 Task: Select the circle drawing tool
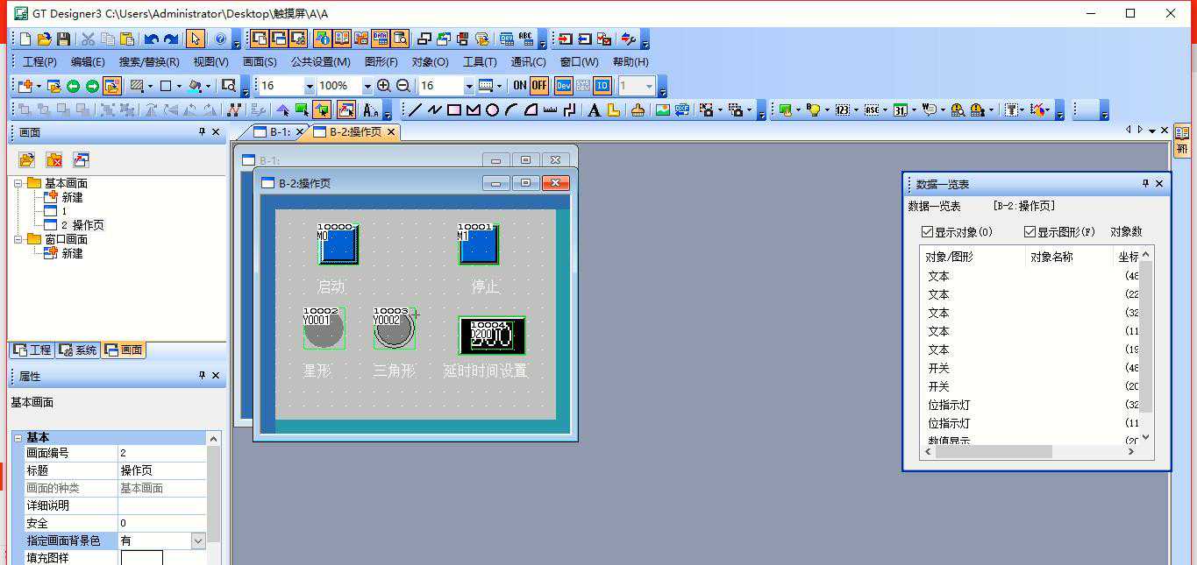tap(492, 109)
